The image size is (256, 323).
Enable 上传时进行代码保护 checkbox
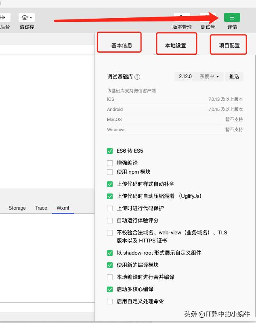point(110,208)
